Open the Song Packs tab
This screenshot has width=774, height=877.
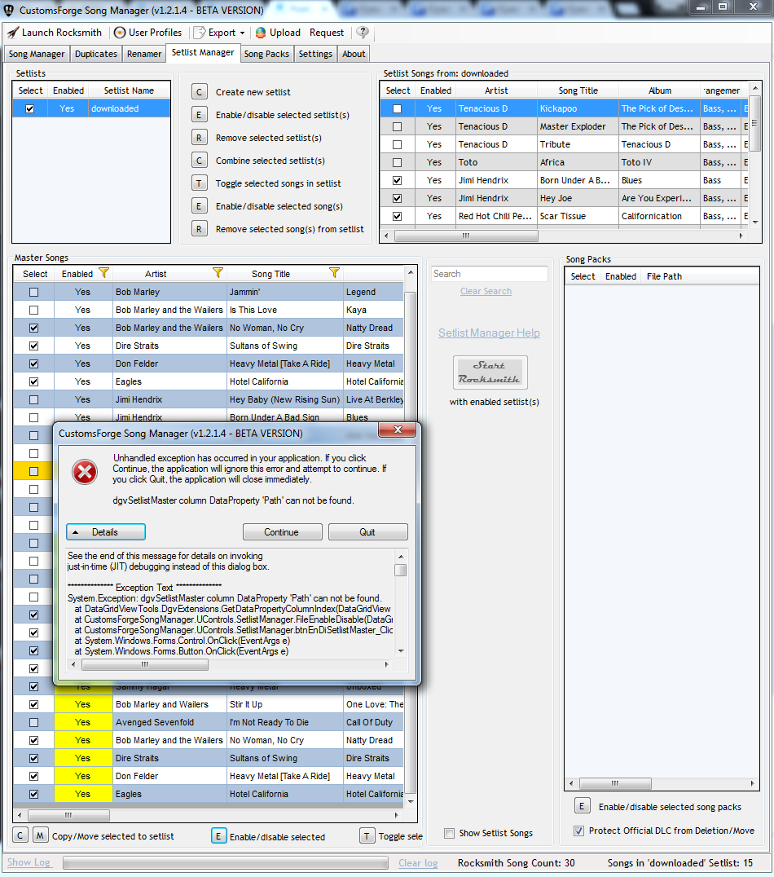click(266, 54)
